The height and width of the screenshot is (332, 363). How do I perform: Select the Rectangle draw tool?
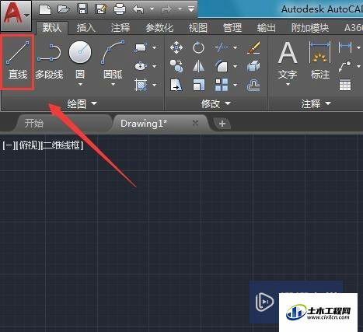(141, 48)
